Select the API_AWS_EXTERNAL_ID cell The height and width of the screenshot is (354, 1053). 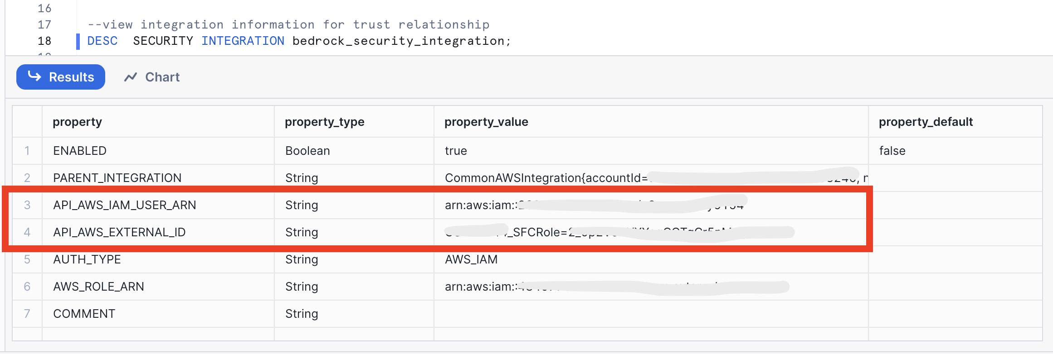119,232
